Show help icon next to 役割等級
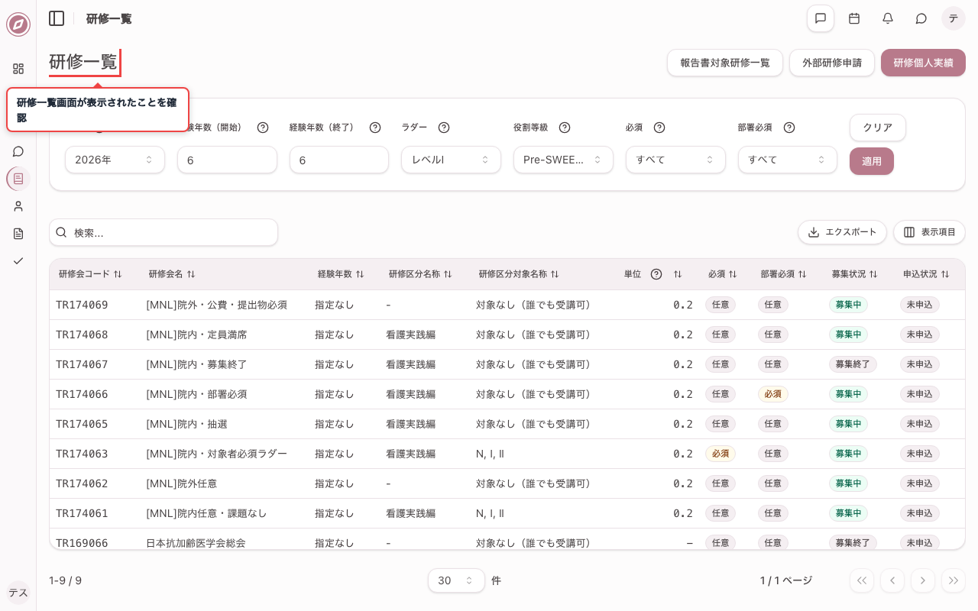 pyautogui.click(x=565, y=128)
